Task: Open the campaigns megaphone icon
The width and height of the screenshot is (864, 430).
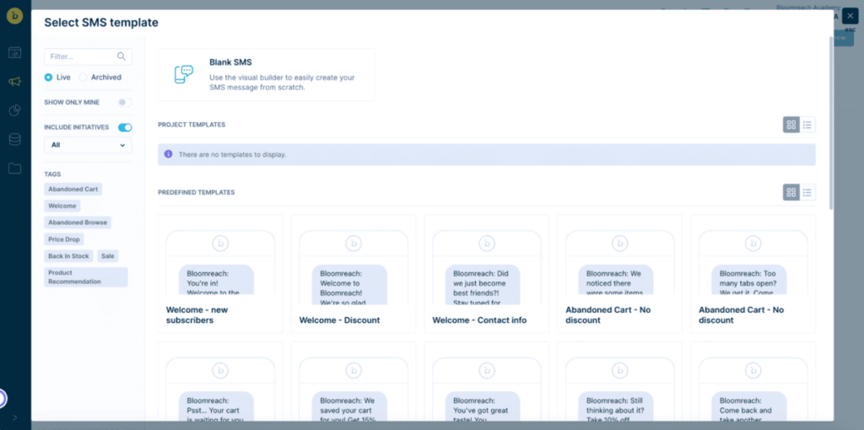Action: pos(15,82)
